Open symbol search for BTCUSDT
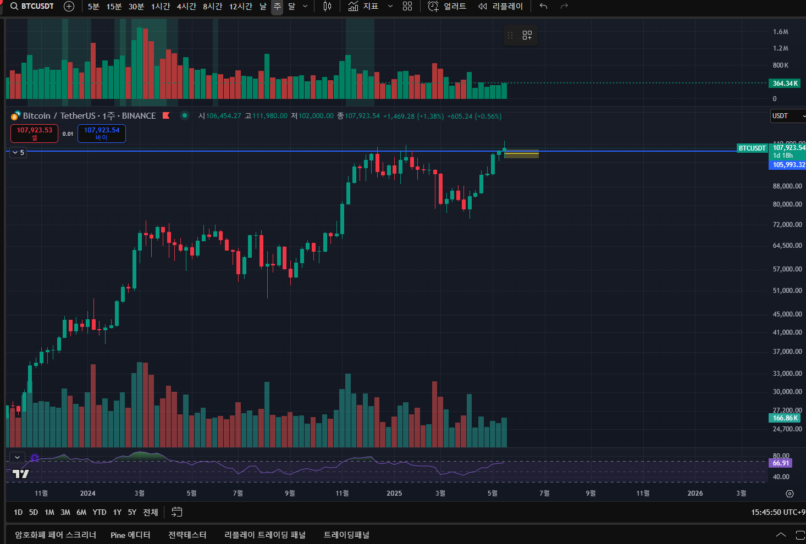 coord(32,7)
